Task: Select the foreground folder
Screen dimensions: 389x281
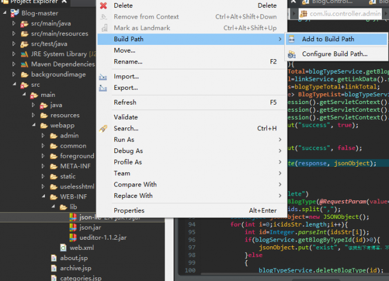Action: [77, 156]
